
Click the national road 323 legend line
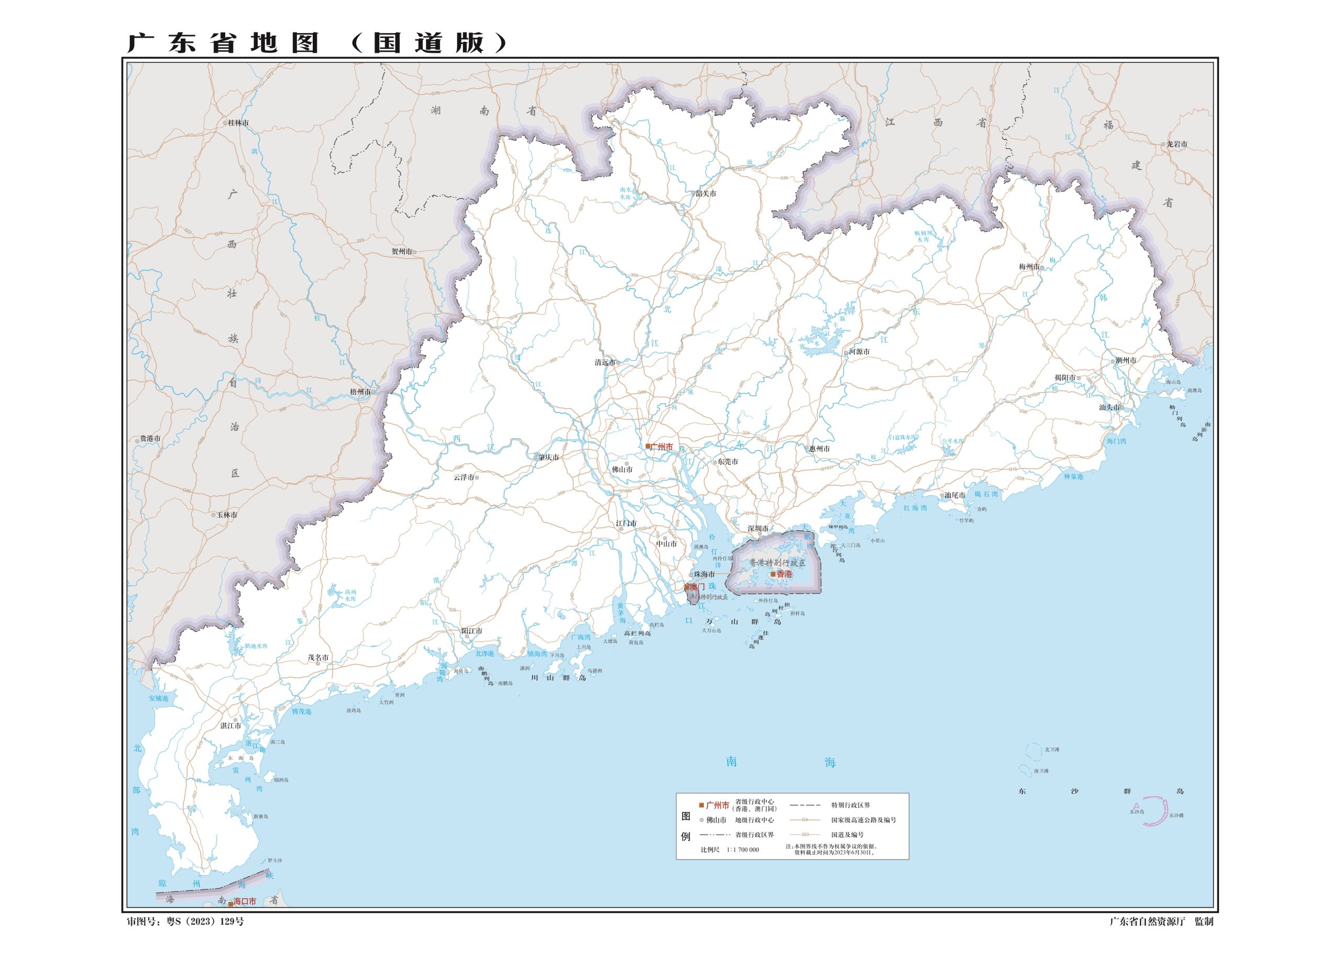pos(805,835)
